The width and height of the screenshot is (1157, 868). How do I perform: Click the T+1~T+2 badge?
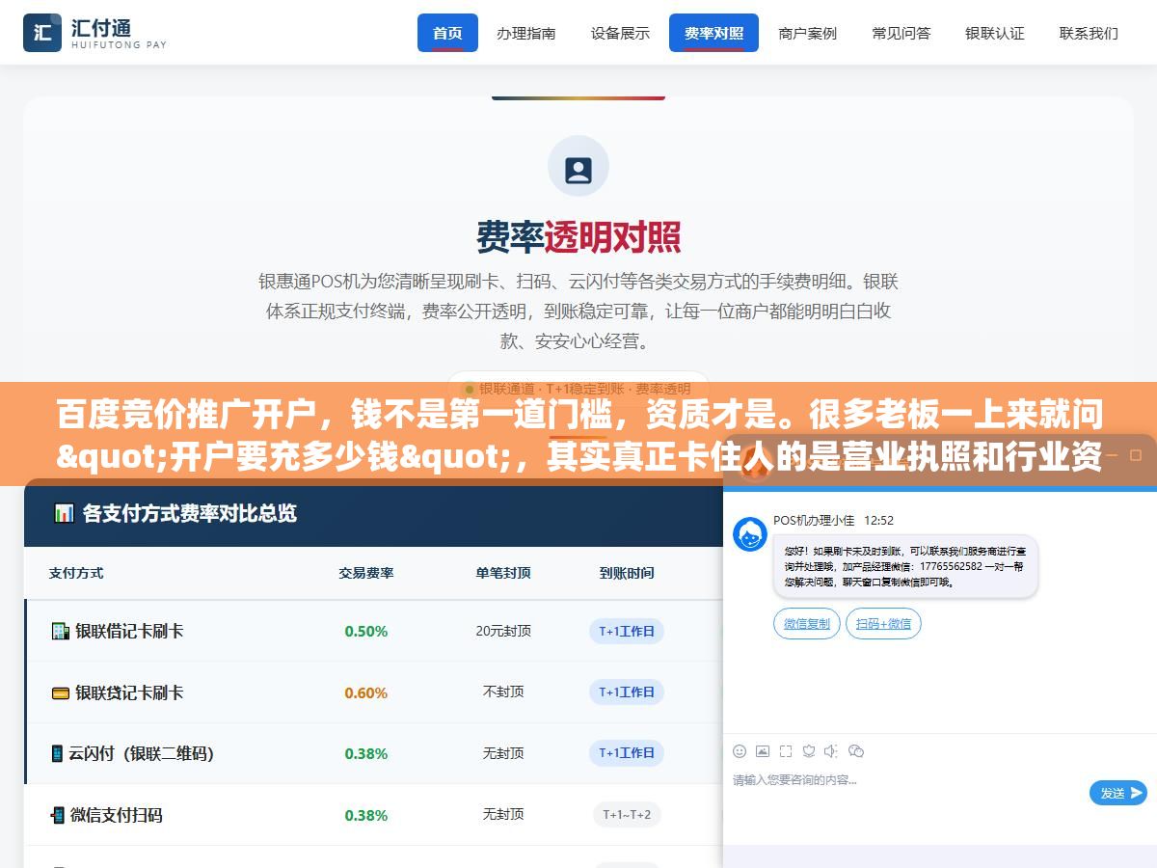627,815
